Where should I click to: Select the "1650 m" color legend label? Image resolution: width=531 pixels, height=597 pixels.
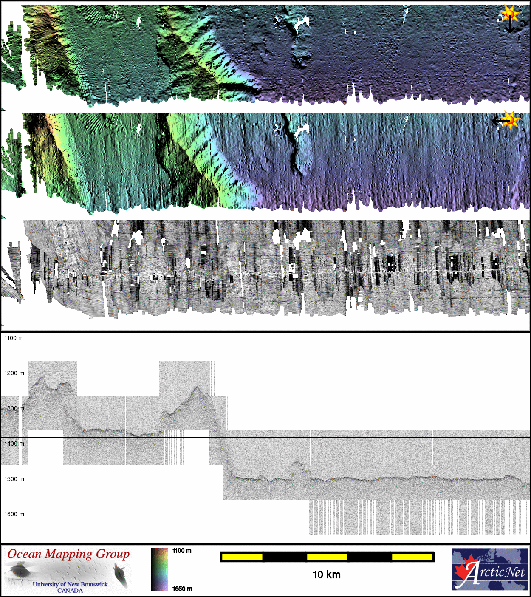182,589
